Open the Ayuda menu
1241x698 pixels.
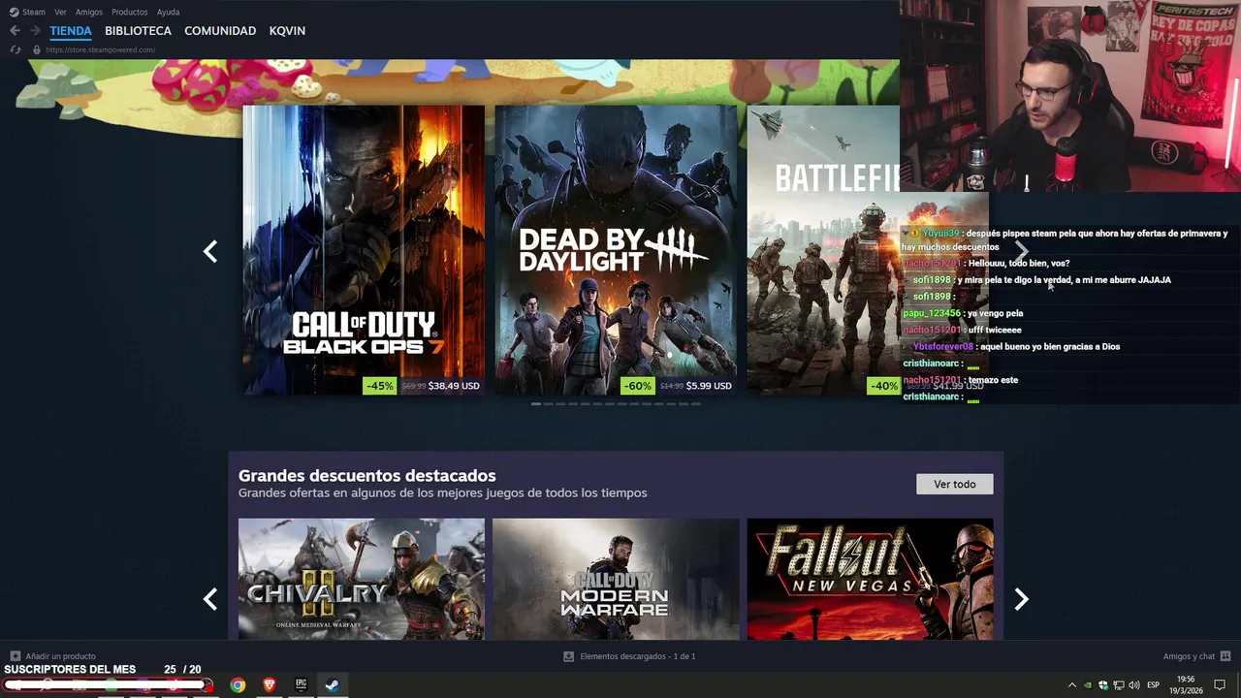[168, 12]
